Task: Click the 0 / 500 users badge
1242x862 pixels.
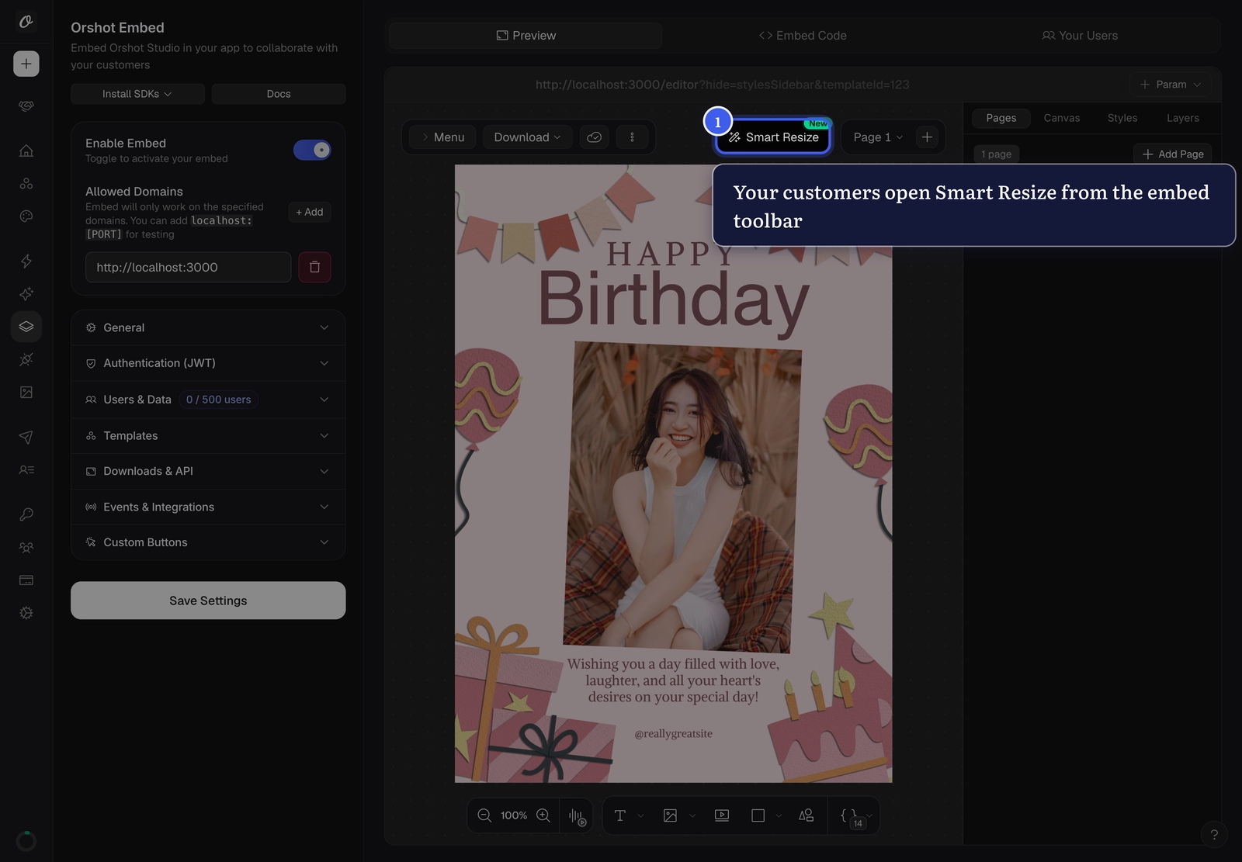Action: (x=219, y=400)
